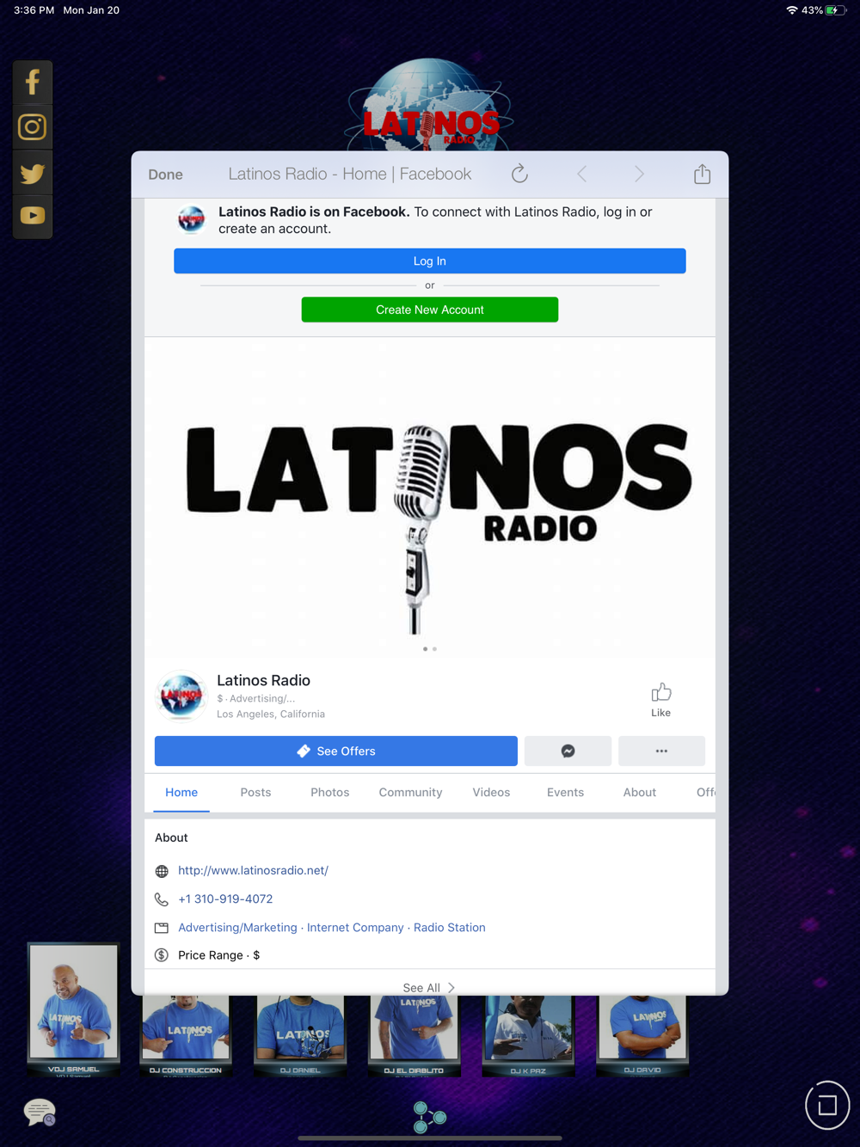This screenshot has height=1147, width=860.
Task: Open the Radio Station category link
Action: click(x=450, y=927)
